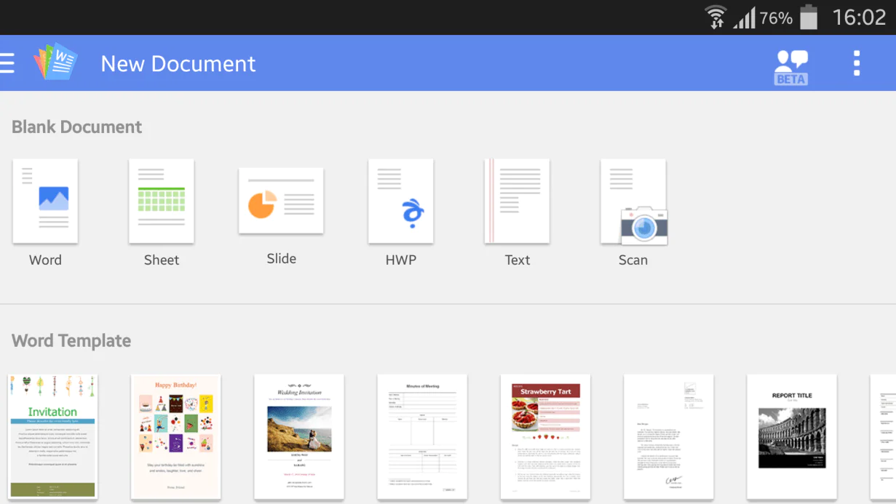The height and width of the screenshot is (504, 896).
Task: Tap the Wi-Fi status icon
Action: 715,17
